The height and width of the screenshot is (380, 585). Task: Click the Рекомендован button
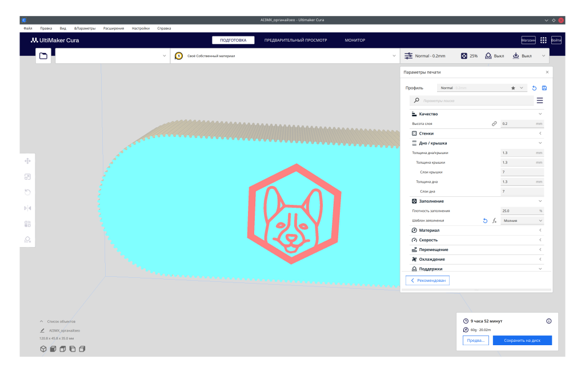[428, 281]
